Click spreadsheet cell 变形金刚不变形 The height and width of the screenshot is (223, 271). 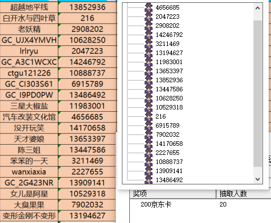point(29,216)
